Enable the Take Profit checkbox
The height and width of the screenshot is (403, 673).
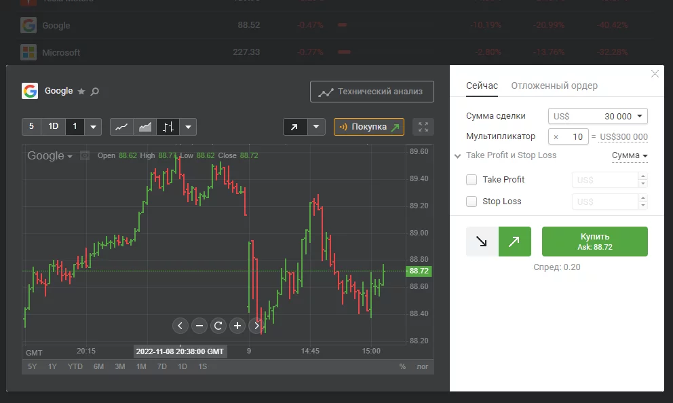pyautogui.click(x=472, y=180)
